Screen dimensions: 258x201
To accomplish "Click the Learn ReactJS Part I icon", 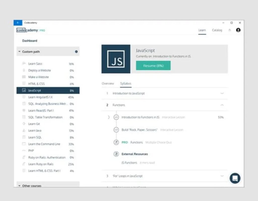I will [24, 111].
